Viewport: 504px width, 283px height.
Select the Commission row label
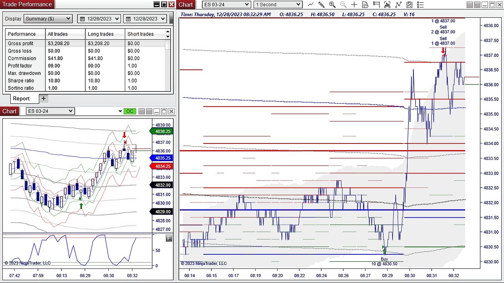pos(22,58)
